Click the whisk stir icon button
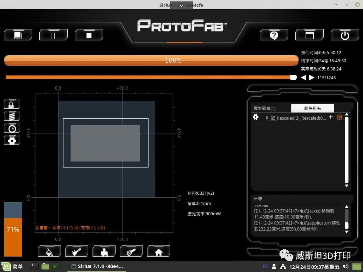The width and height of the screenshot is (363, 272). point(131,251)
